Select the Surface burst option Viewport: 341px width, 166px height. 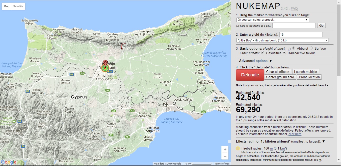[x=311, y=48]
